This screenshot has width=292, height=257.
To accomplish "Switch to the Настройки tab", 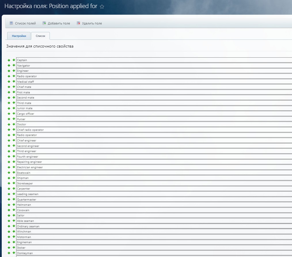I will [19, 36].
